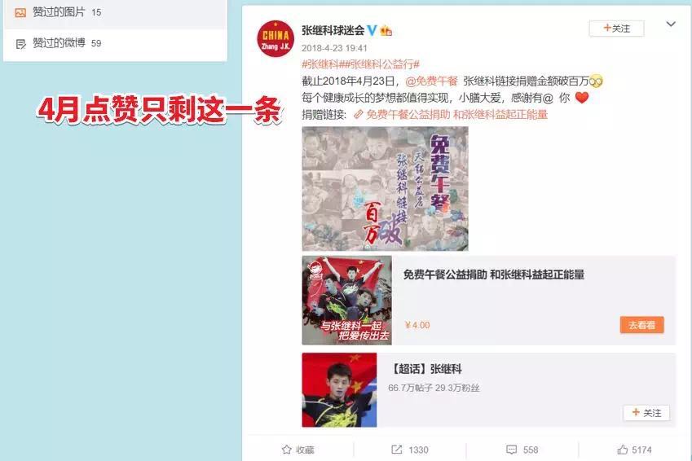Screen dimensions: 692x461
Task: Open the @免费午餐 mention link
Action: 431,81
